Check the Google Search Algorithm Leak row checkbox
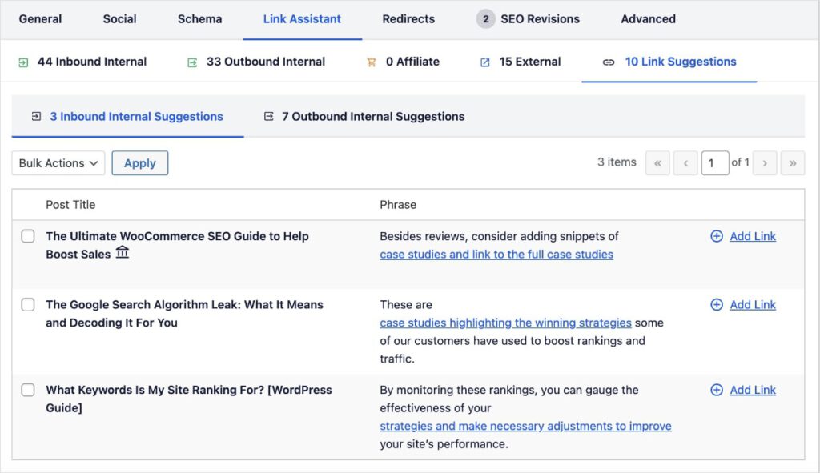820x473 pixels. click(28, 305)
